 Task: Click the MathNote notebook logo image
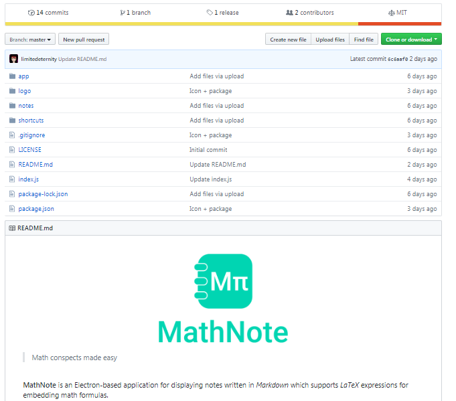[x=223, y=281]
